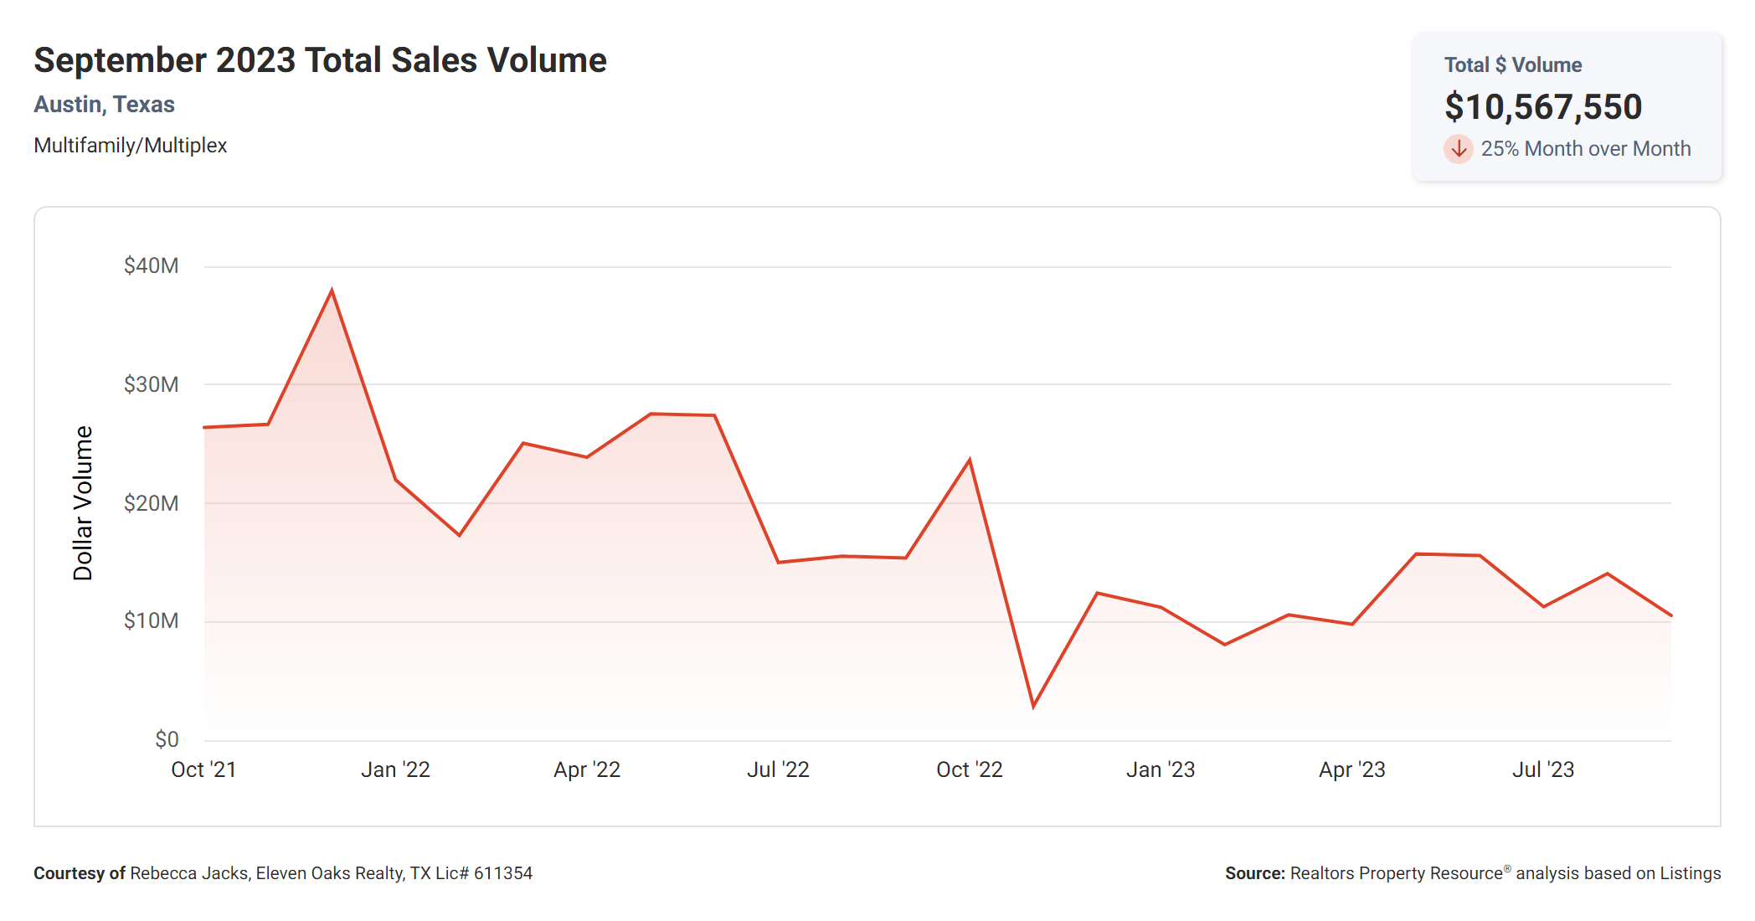Viewport: 1755px width, 921px height.
Task: Click the red down-arrow trend icon
Action: coord(1458,149)
